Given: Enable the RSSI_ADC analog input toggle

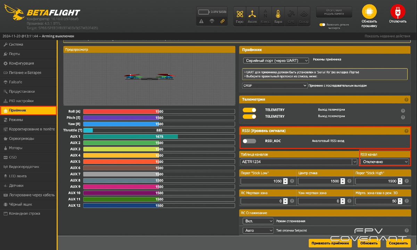Looking at the screenshot, I should point(250,141).
